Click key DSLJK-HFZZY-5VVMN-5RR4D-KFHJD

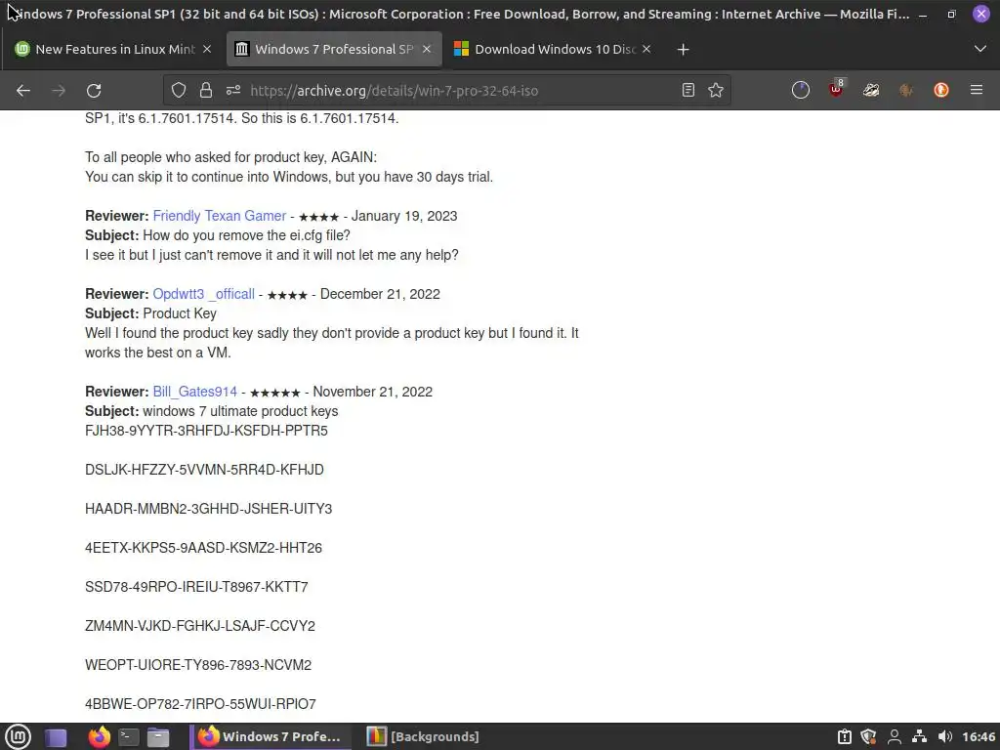pos(204,470)
